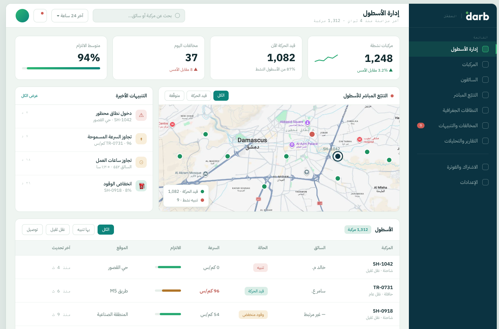Click the work-hours clock alert icon
Screen dimensions: 499x329
tap(141, 162)
